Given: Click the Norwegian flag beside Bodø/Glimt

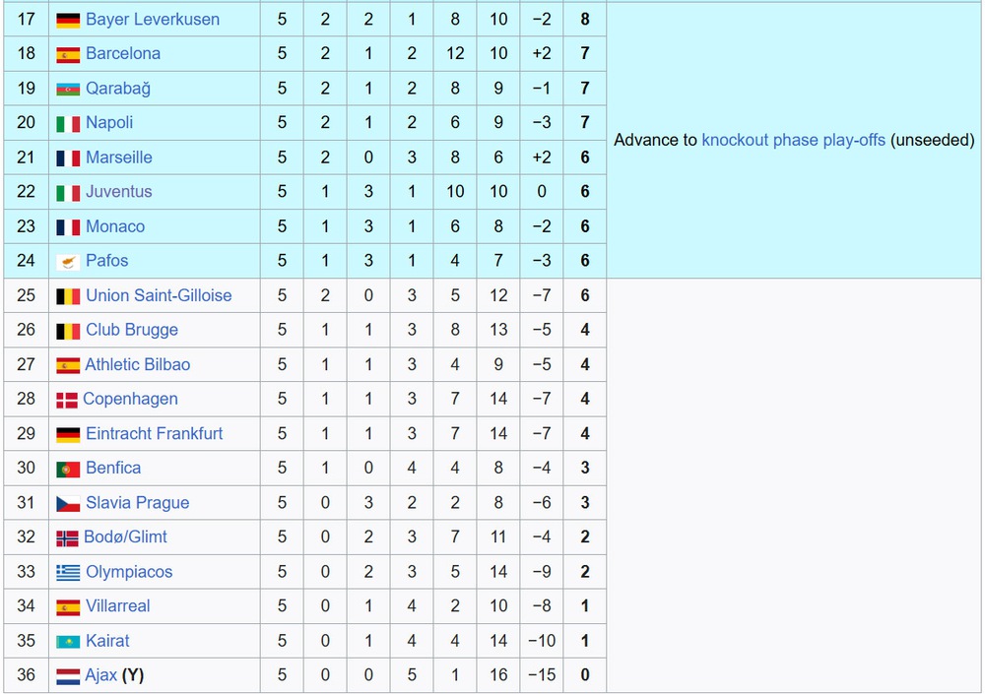Looking at the screenshot, I should point(67,538).
